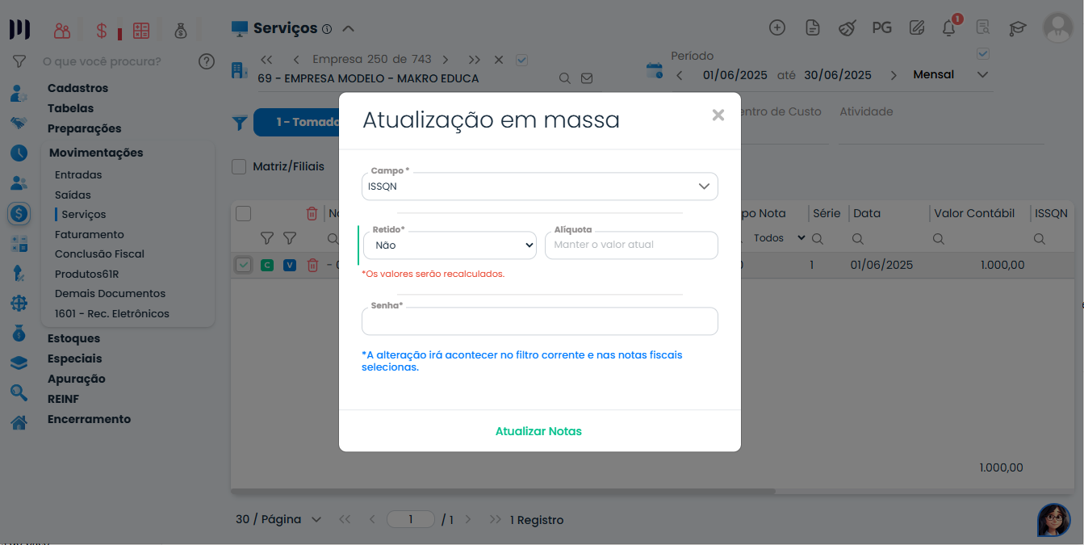The height and width of the screenshot is (545, 1084).
Task: Click the envelope icon beside company name
Action: (587, 78)
